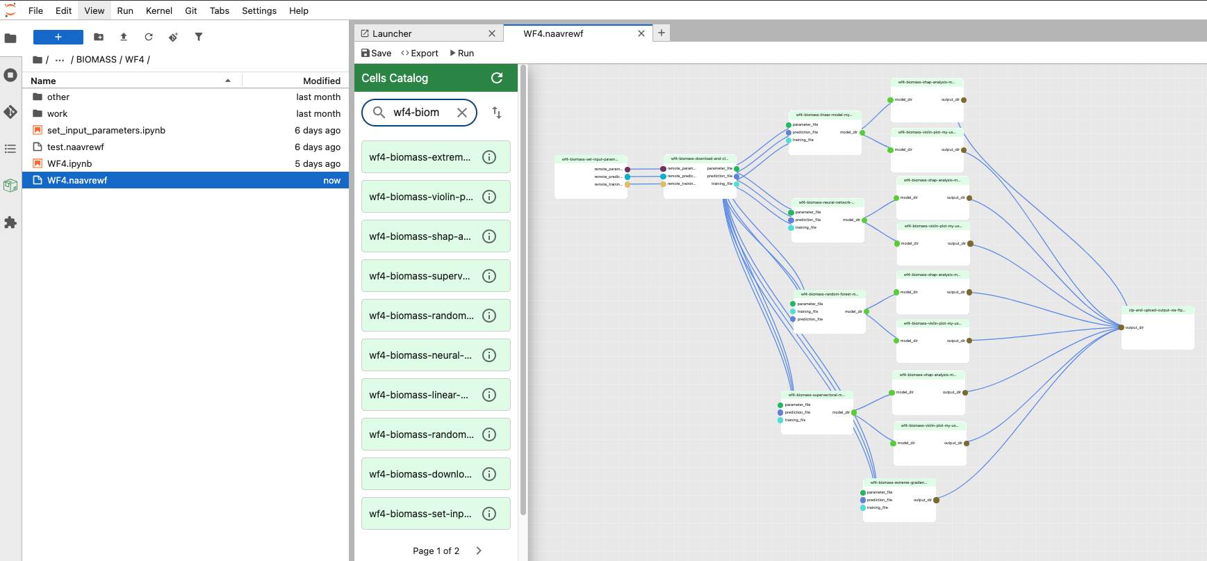Click the upload files icon

click(x=124, y=37)
